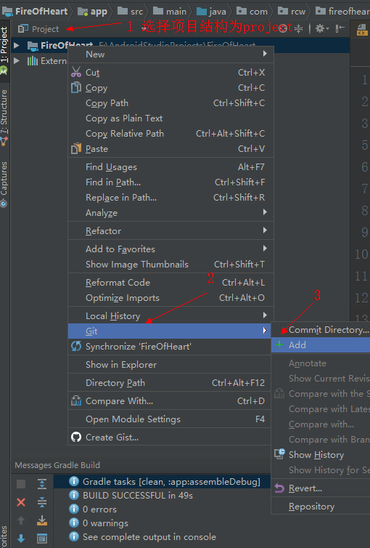
Task: Click java breadcrumb in navigation bar
Action: (x=211, y=11)
